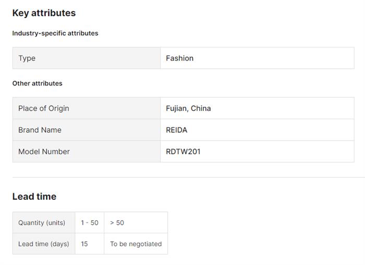365x265 pixels.
Task: Click the Lead time (days) row header
Action: pos(44,244)
